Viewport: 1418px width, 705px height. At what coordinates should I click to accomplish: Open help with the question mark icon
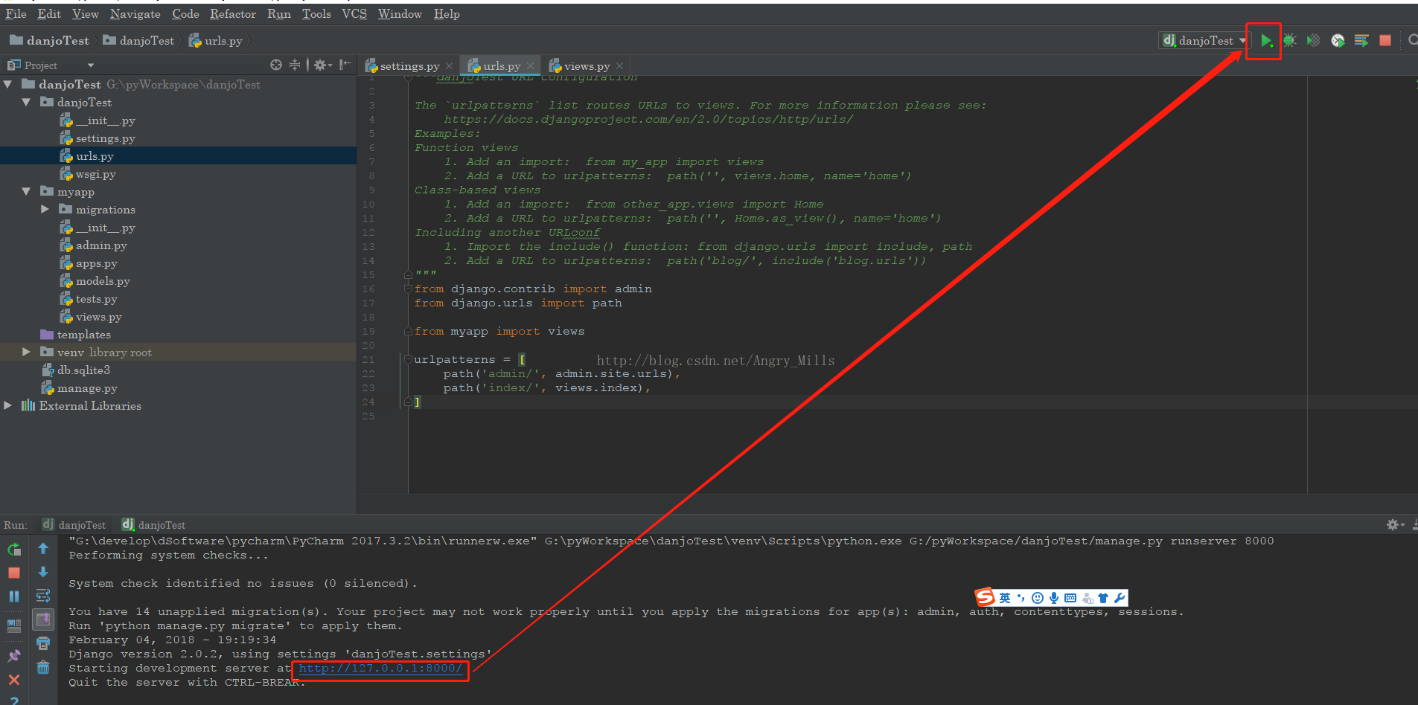14,700
